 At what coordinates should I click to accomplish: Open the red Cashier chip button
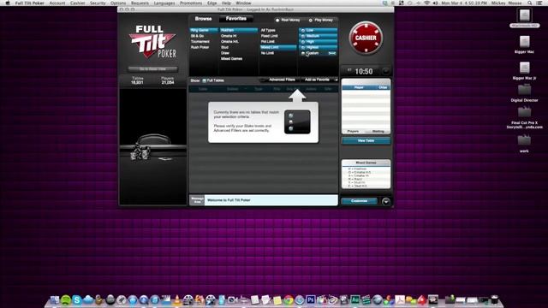366,38
